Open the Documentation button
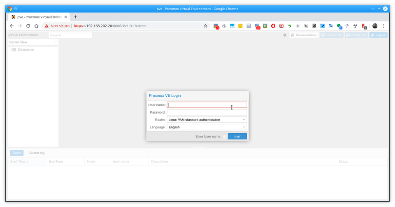The image size is (395, 207). 304,35
